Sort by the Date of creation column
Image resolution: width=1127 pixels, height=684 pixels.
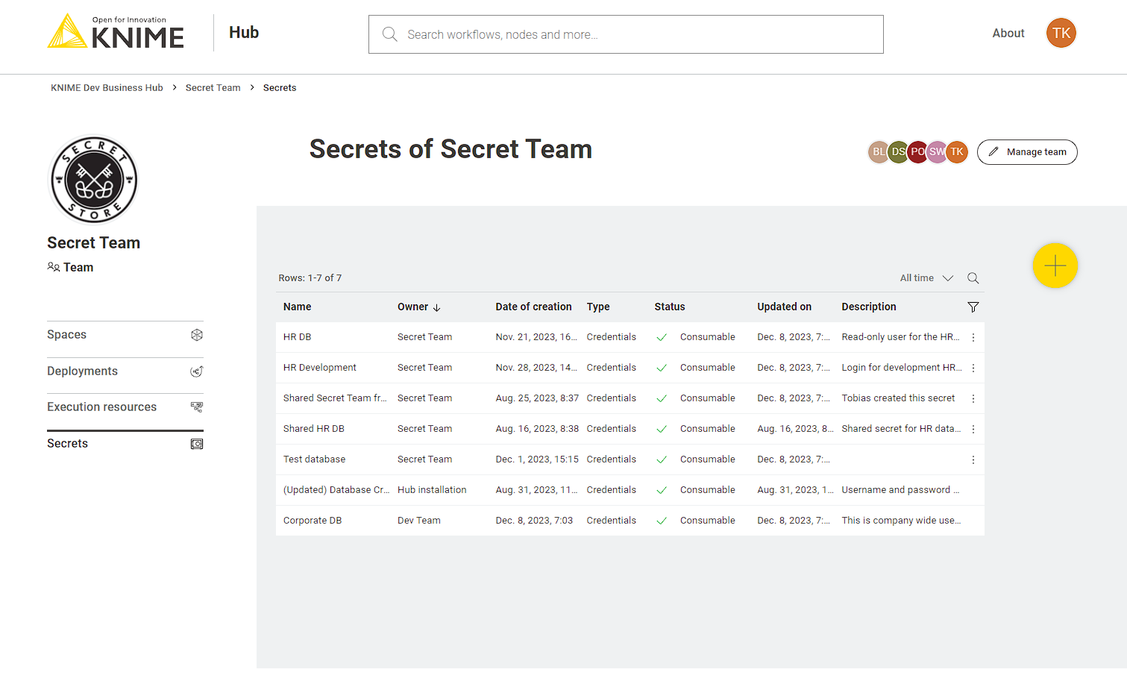pyautogui.click(x=534, y=307)
